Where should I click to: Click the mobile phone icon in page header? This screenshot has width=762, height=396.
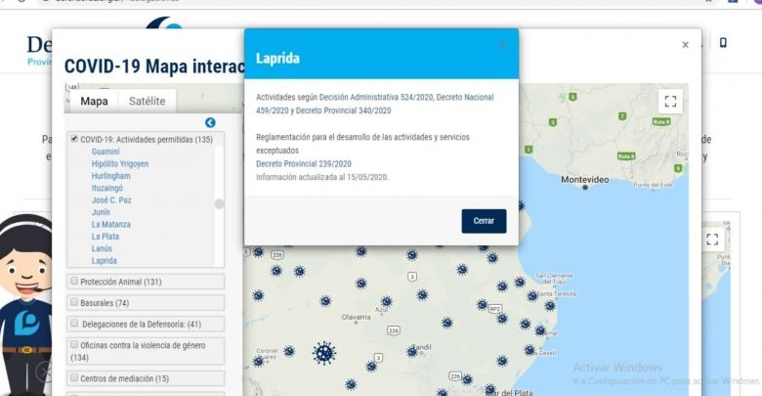pos(723,43)
